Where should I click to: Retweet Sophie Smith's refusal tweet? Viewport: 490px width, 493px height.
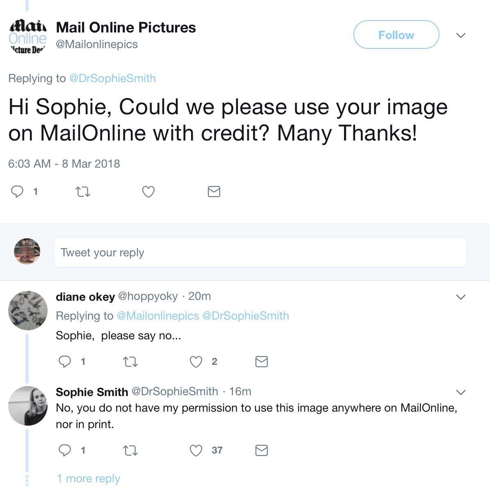pos(130,450)
